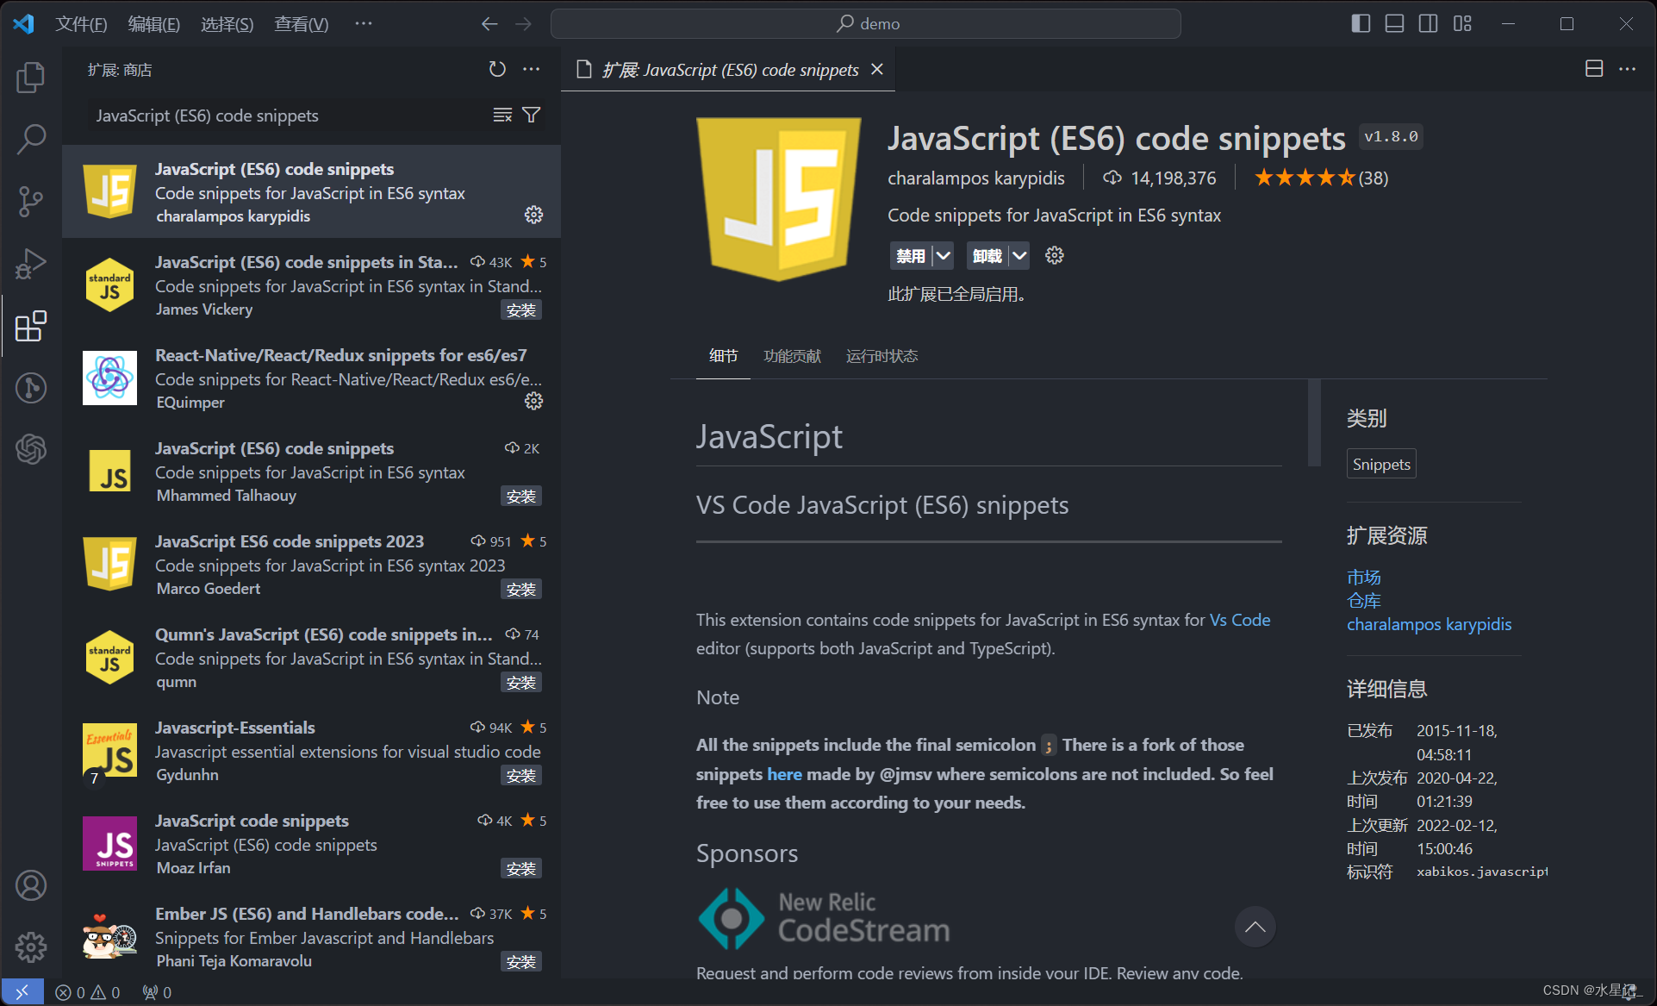The height and width of the screenshot is (1006, 1657).
Task: Install Mhammed Talhaouy's snippets extension
Action: pos(521,497)
